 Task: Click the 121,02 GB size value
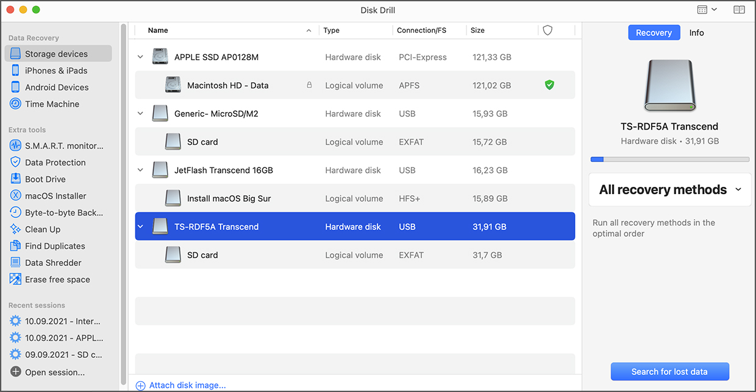click(x=491, y=85)
